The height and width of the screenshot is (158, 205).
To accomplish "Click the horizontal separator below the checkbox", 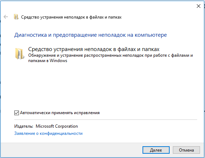I will pos(106,119).
